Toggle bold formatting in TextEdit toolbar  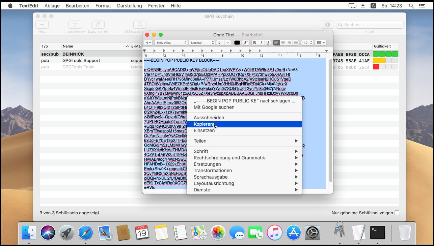tap(255, 43)
